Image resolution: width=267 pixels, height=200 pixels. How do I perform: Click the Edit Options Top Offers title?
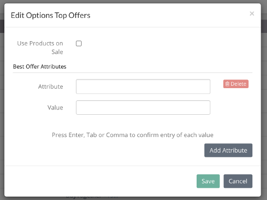click(50, 15)
